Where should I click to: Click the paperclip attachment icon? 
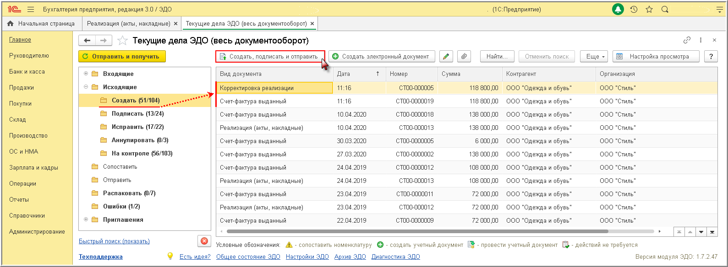[x=464, y=56]
